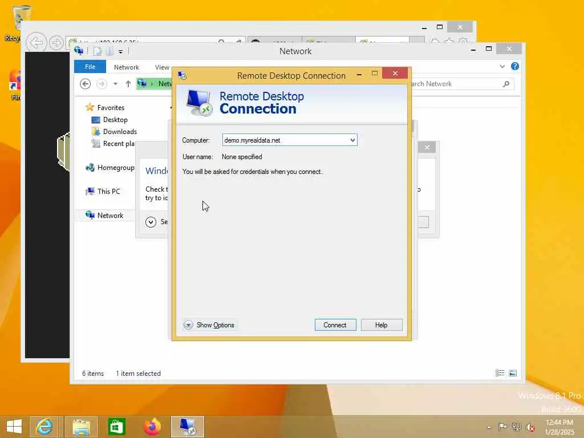The width and height of the screenshot is (584, 438).
Task: Click the Homegroup icon in the sidebar
Action: tap(90, 168)
